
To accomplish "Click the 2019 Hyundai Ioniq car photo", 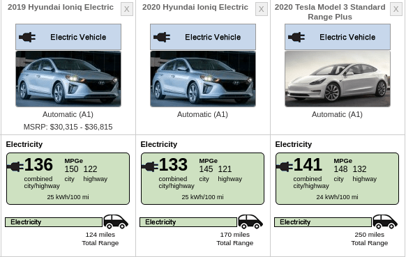I will click(x=68, y=79).
